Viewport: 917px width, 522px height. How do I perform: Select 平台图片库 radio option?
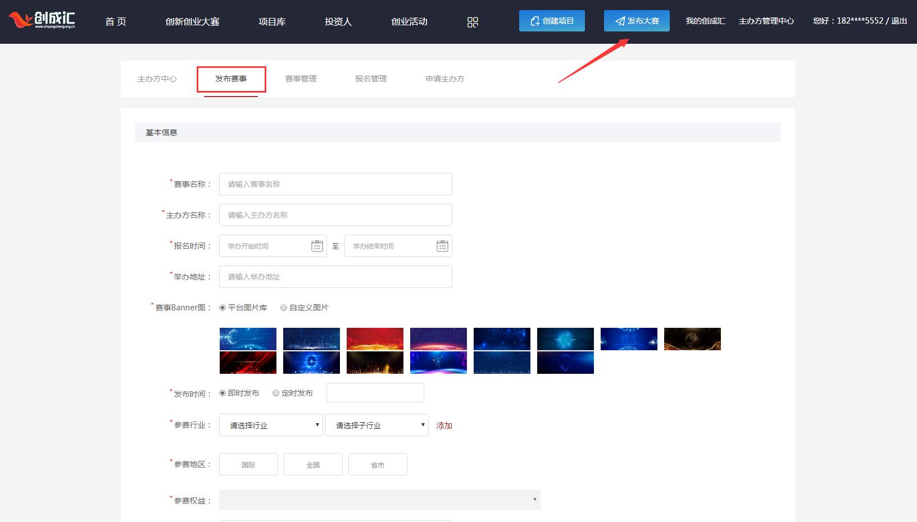click(x=223, y=308)
